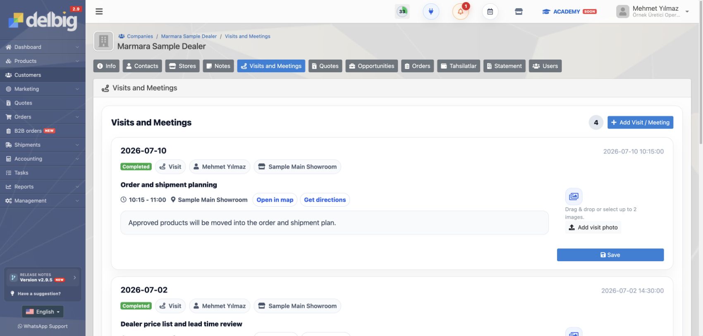Switch to the Statement tab
Viewport: 703px width, 336px height.
[504, 66]
